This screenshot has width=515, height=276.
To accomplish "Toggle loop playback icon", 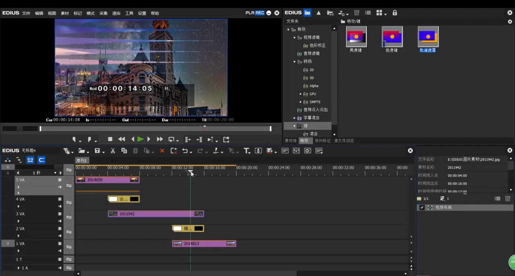I will click(x=171, y=139).
